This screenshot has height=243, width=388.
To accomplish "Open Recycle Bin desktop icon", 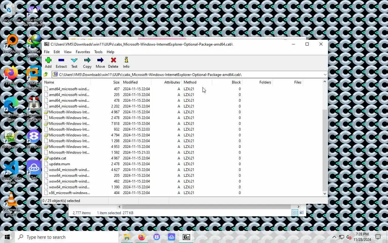I will [11, 13].
